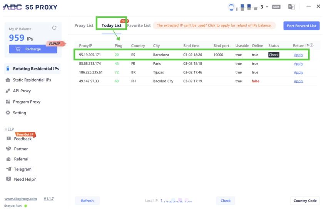
Task: Open Static Residential IPs section
Action: coord(32,80)
